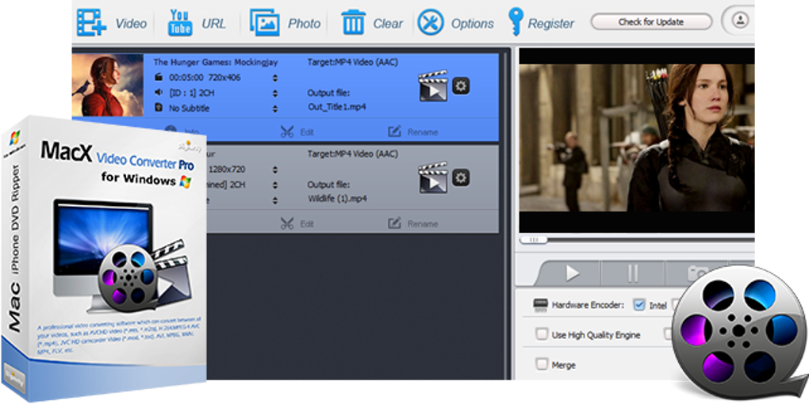Click the 'Out_Title1.mp4' output file name

click(x=337, y=107)
